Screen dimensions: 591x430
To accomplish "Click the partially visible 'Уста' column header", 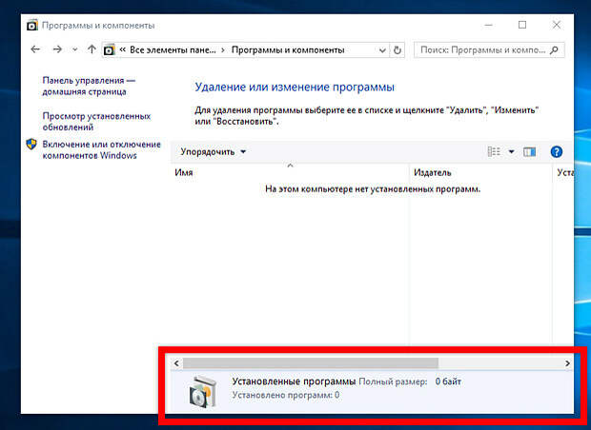I will coord(564,173).
